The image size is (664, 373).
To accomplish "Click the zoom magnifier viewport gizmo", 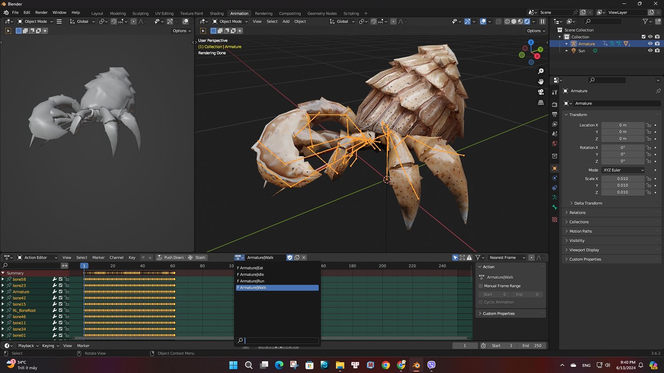I will [x=540, y=71].
